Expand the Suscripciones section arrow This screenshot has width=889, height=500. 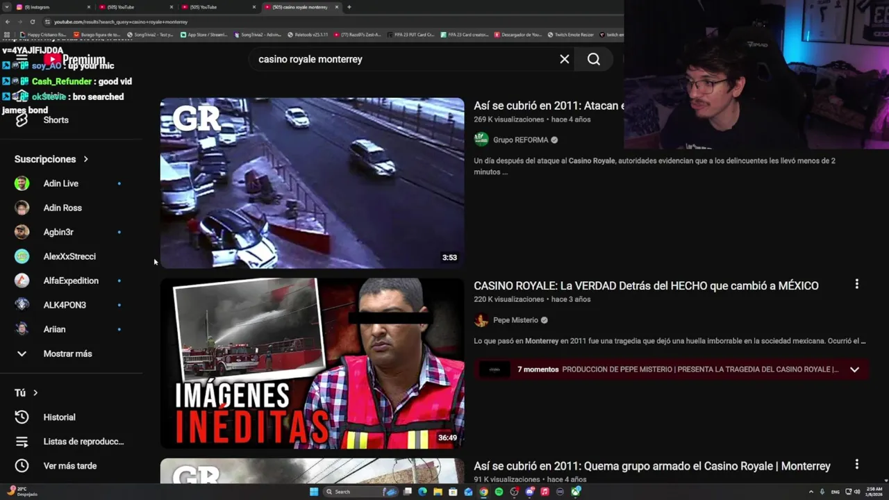86,159
